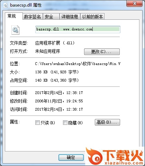Open the 高级(D)... attributes dialog
The image size is (145, 166).
(x=107, y=122)
